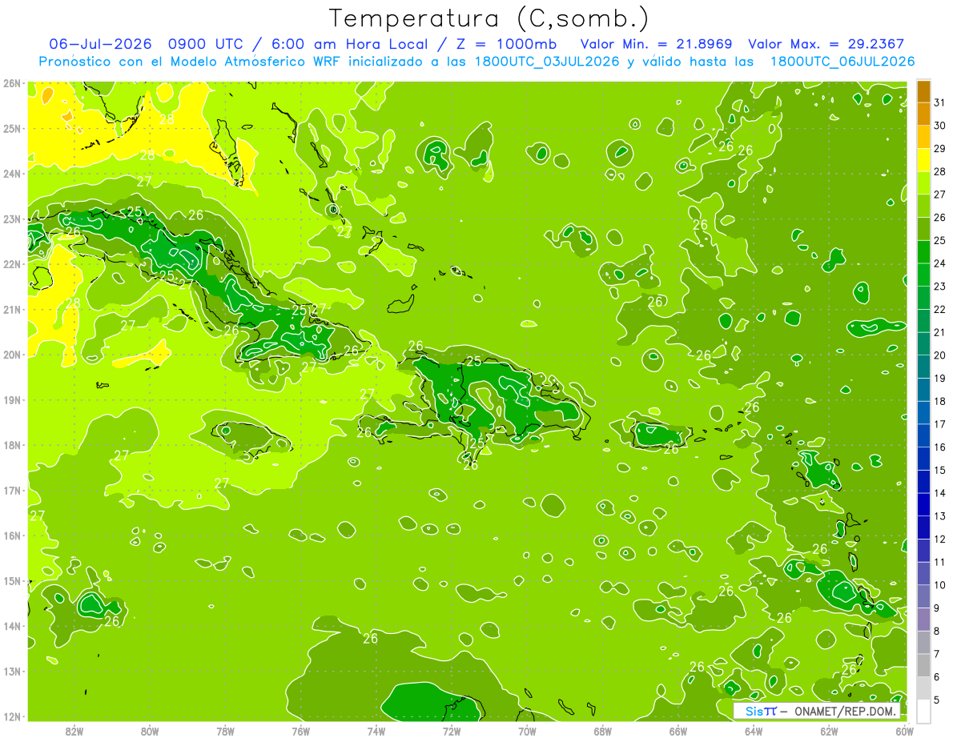Click the '26N' latitude axis label
Screen dimensions: 961x742
[11, 83]
